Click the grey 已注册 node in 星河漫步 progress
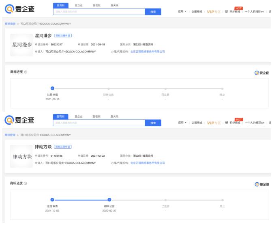 coord(165,89)
